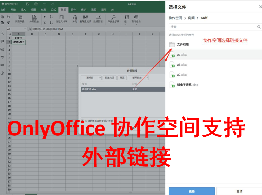Click the copy icon in toolbar
Viewport: 262px width, 195px height.
pos(2,17)
